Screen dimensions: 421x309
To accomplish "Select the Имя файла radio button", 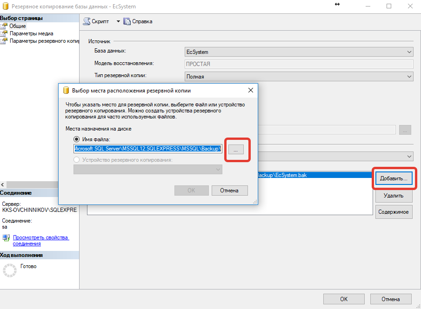I will pyautogui.click(x=76, y=139).
